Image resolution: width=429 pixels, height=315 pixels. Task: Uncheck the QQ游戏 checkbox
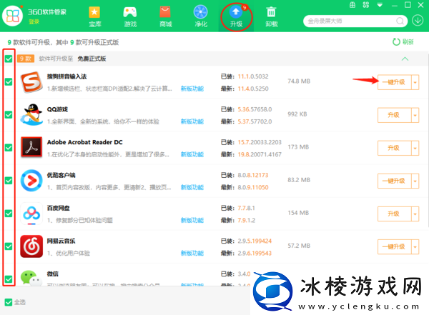coord(9,114)
